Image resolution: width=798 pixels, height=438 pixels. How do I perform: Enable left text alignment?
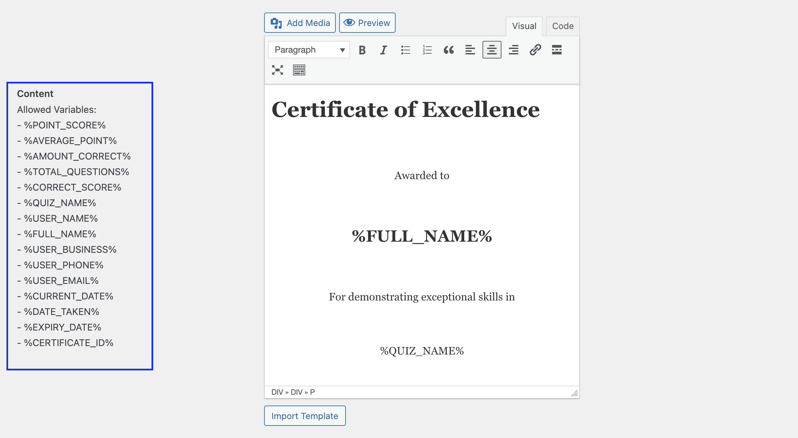470,50
